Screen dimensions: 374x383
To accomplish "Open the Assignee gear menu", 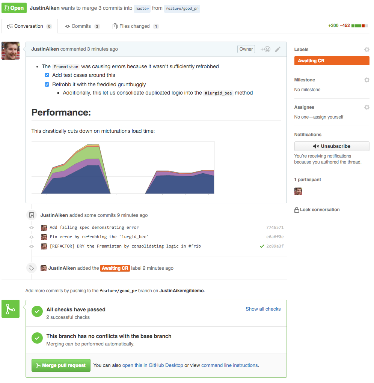I will coord(366,107).
